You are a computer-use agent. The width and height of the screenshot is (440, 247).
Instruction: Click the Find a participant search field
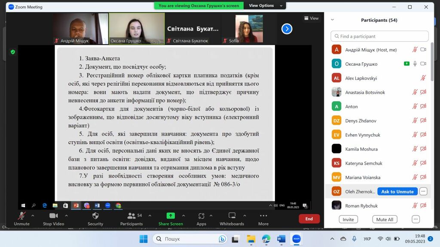(x=379, y=36)
